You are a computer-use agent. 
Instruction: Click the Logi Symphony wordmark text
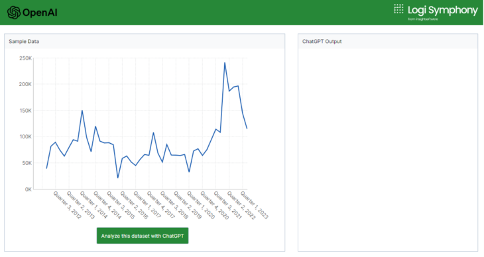coord(443,10)
